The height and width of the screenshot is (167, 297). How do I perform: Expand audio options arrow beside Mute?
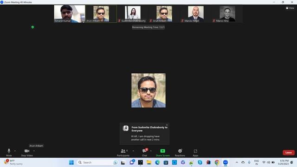coord(15,151)
